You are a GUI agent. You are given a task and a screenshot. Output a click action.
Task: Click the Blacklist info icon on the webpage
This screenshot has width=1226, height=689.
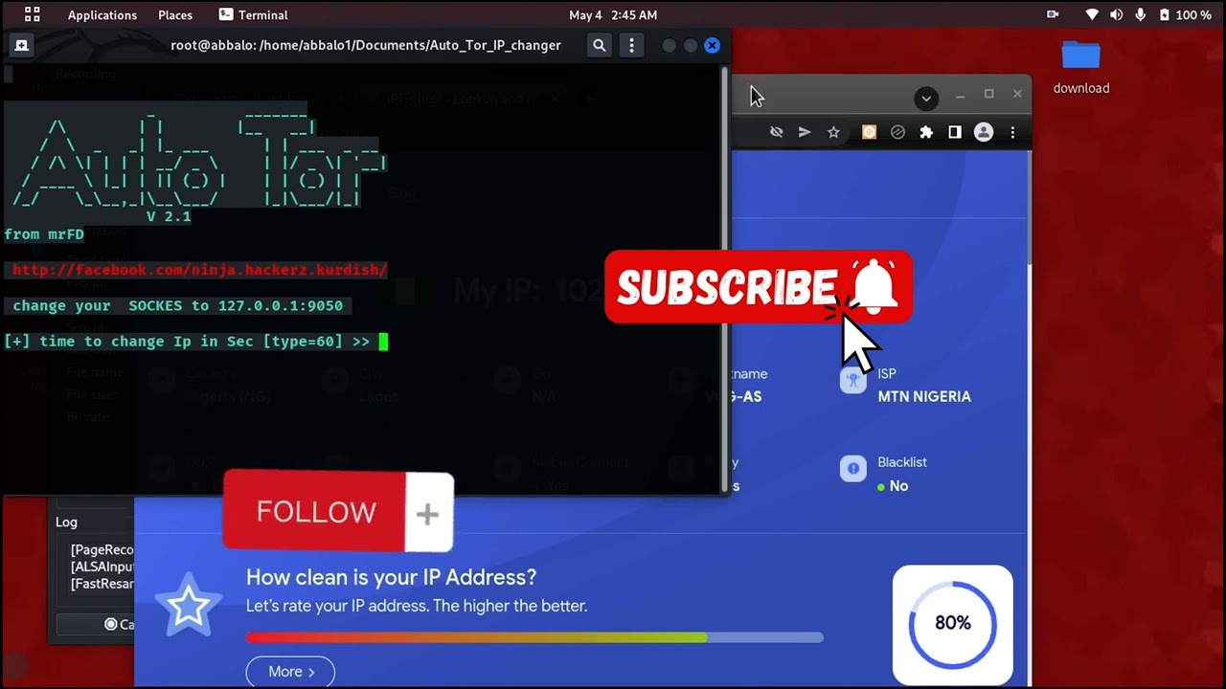pos(852,469)
